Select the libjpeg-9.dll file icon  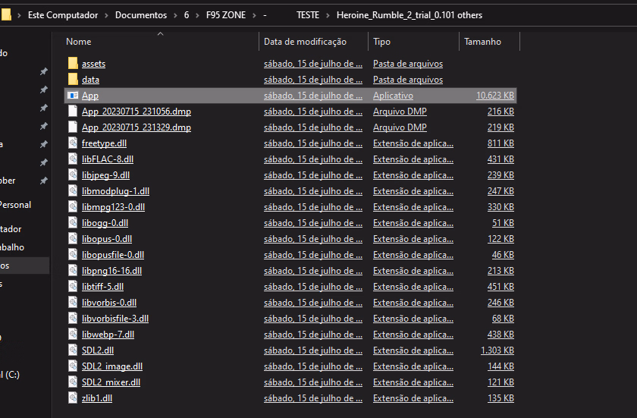pyautogui.click(x=73, y=174)
